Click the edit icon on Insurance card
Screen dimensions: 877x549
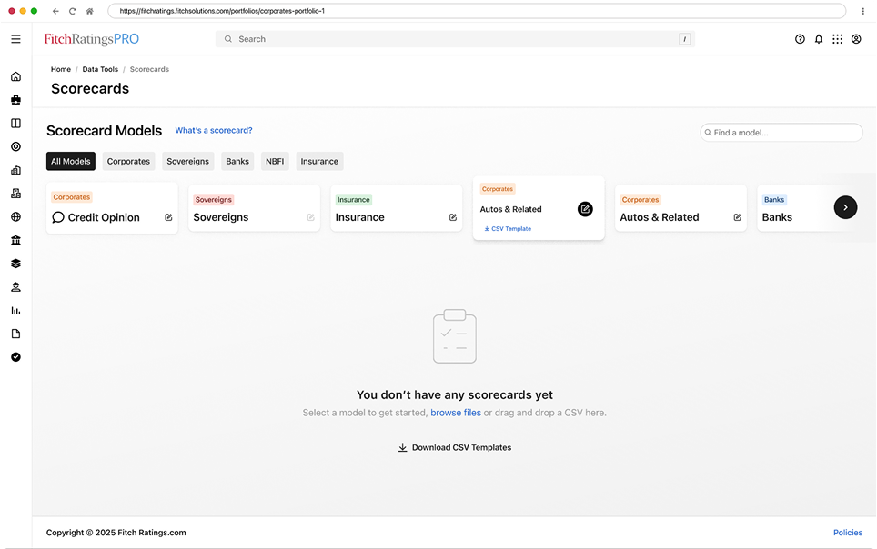[x=453, y=217]
